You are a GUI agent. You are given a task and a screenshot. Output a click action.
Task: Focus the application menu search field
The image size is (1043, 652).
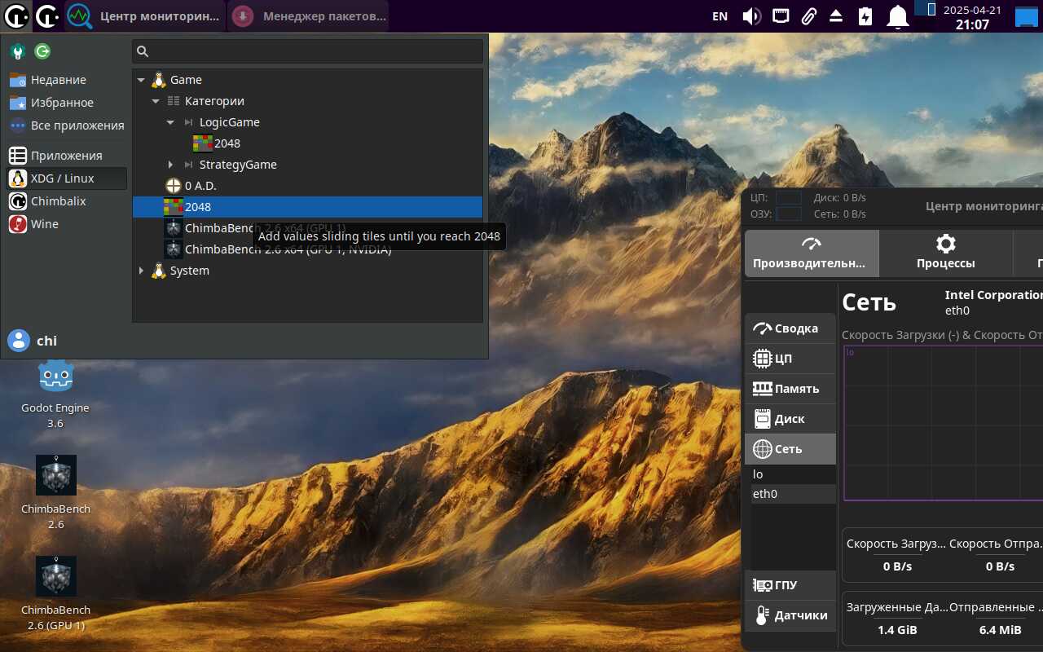[x=308, y=51]
